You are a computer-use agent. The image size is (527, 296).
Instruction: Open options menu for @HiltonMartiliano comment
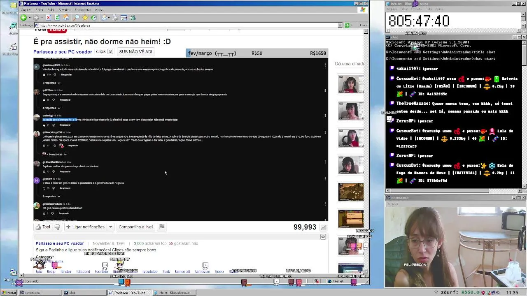(x=325, y=162)
